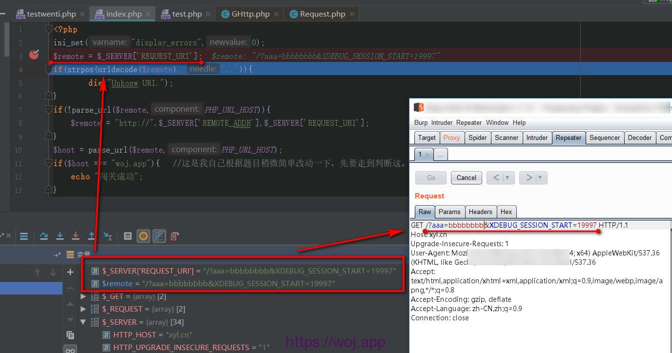Image resolution: width=672 pixels, height=353 pixels.
Task: Show the debugger execution point
Action: point(24,236)
